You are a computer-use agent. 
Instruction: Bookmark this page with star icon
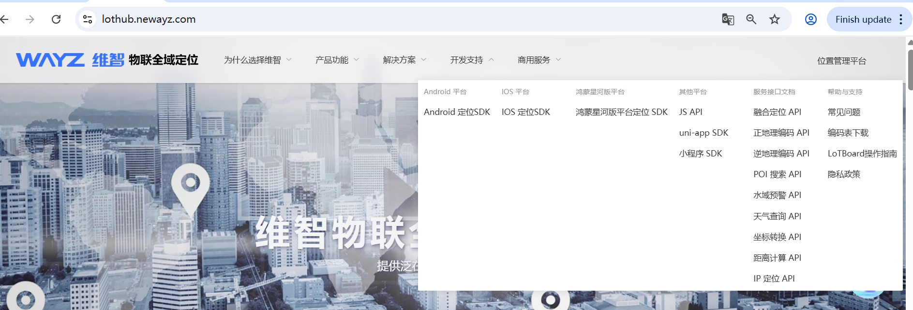coord(775,19)
